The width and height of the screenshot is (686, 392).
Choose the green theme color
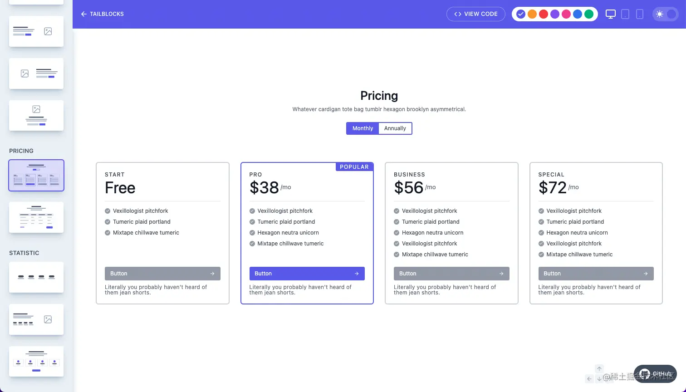pos(589,14)
